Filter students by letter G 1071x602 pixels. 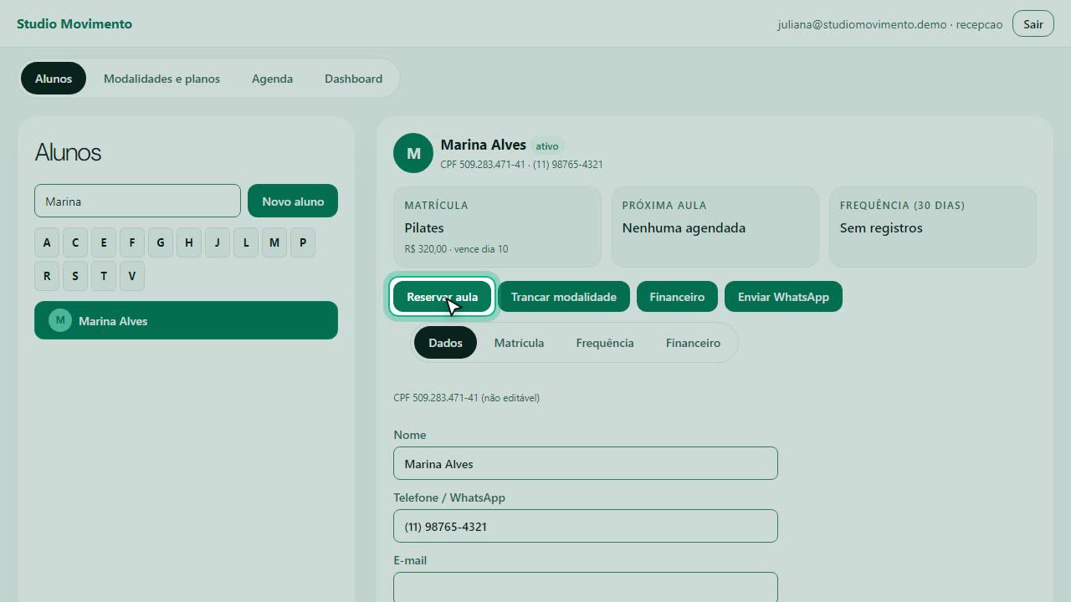pos(161,242)
